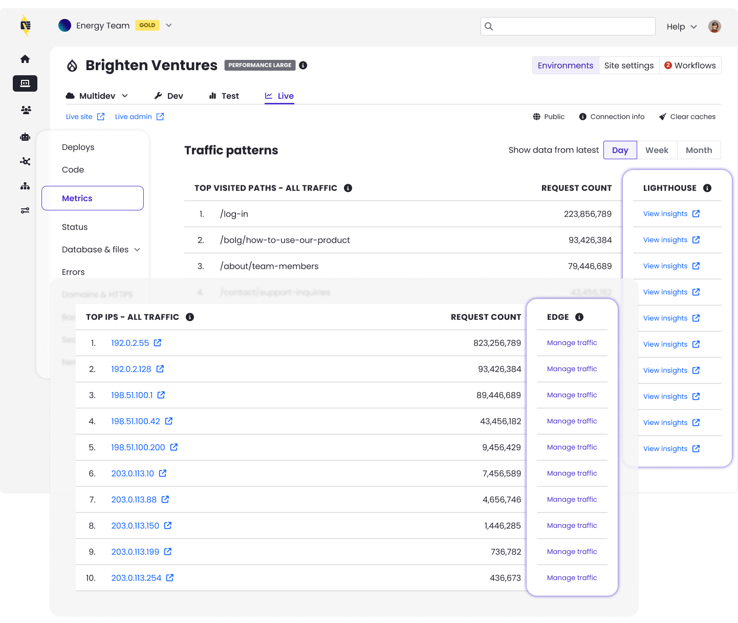The height and width of the screenshot is (623, 738).
Task: Open the Site settings tab
Action: pyautogui.click(x=628, y=66)
